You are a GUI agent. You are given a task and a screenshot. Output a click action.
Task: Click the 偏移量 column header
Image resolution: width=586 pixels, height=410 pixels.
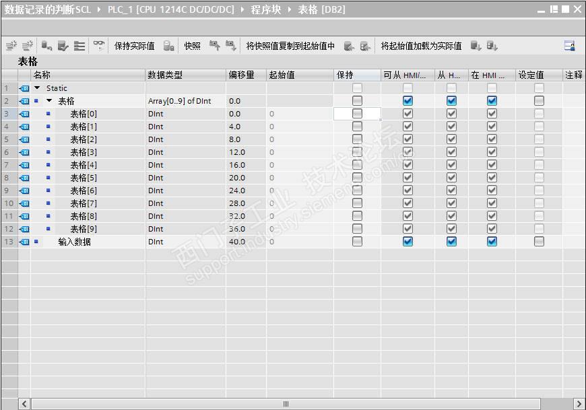[x=247, y=75]
